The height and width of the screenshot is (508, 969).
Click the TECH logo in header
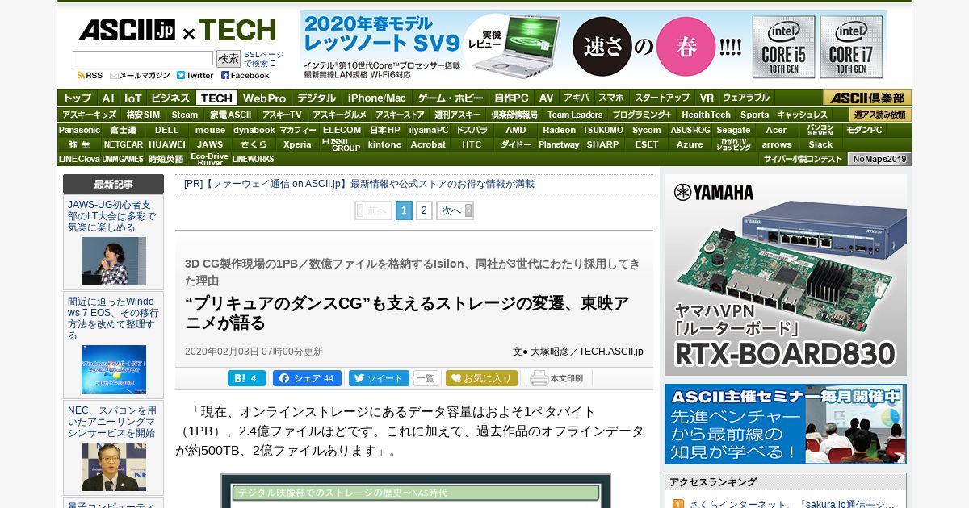(x=237, y=31)
